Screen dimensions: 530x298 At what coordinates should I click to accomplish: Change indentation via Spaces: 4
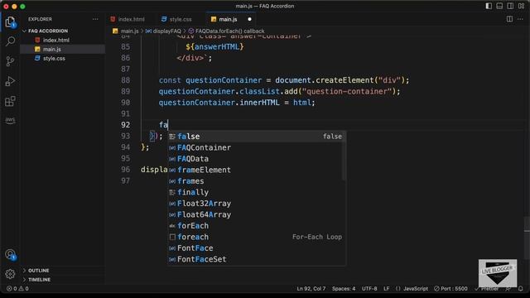(x=344, y=289)
